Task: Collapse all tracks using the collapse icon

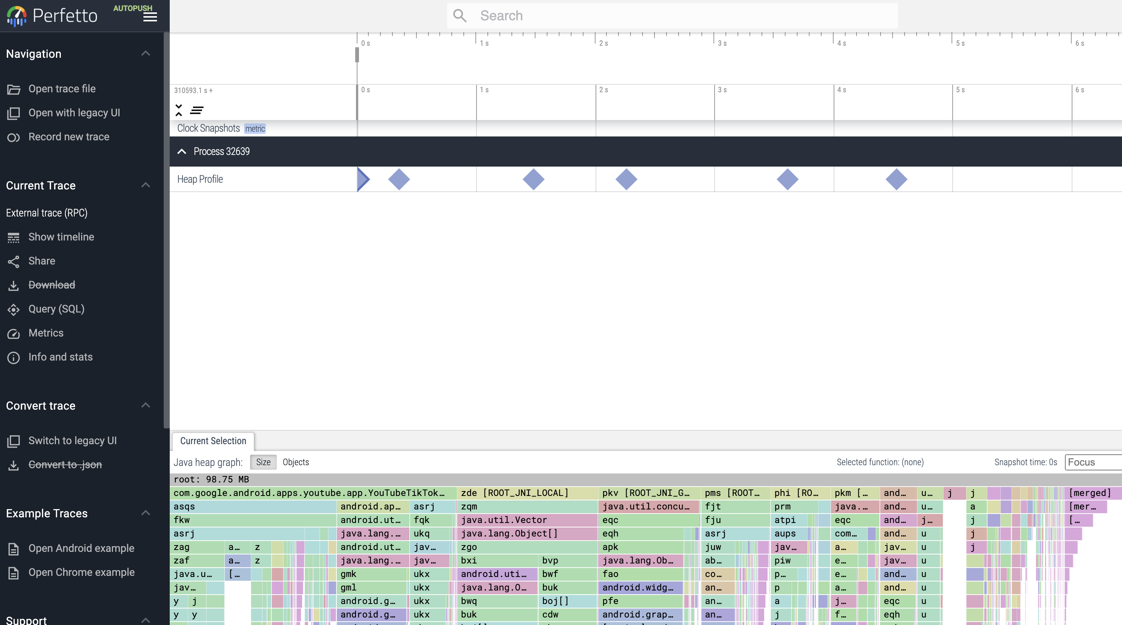Action: point(179,110)
